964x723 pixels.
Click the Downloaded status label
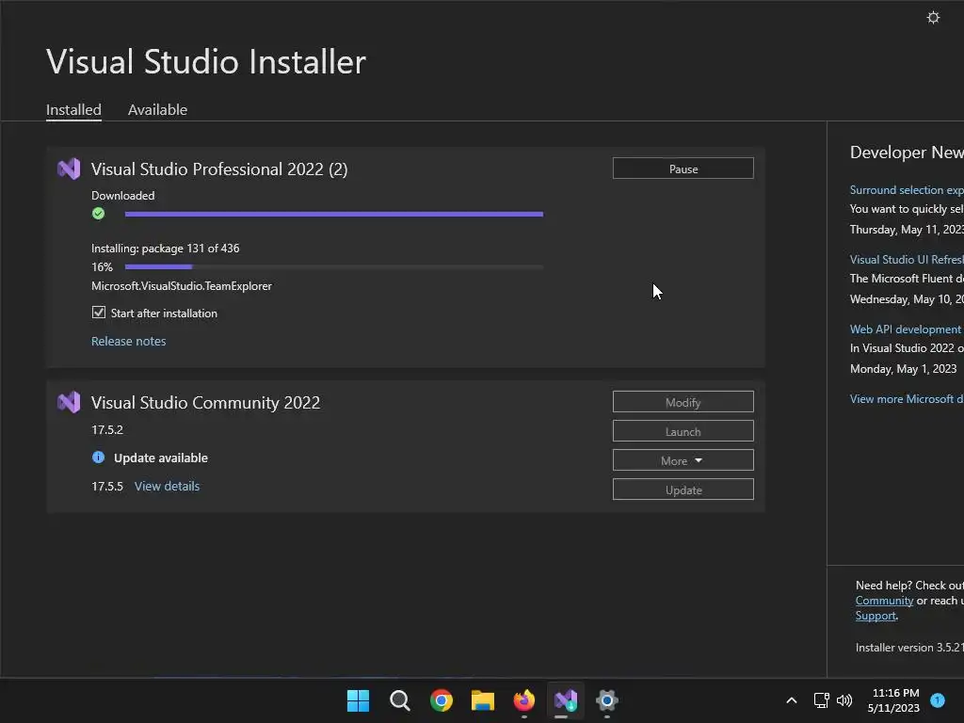123,196
